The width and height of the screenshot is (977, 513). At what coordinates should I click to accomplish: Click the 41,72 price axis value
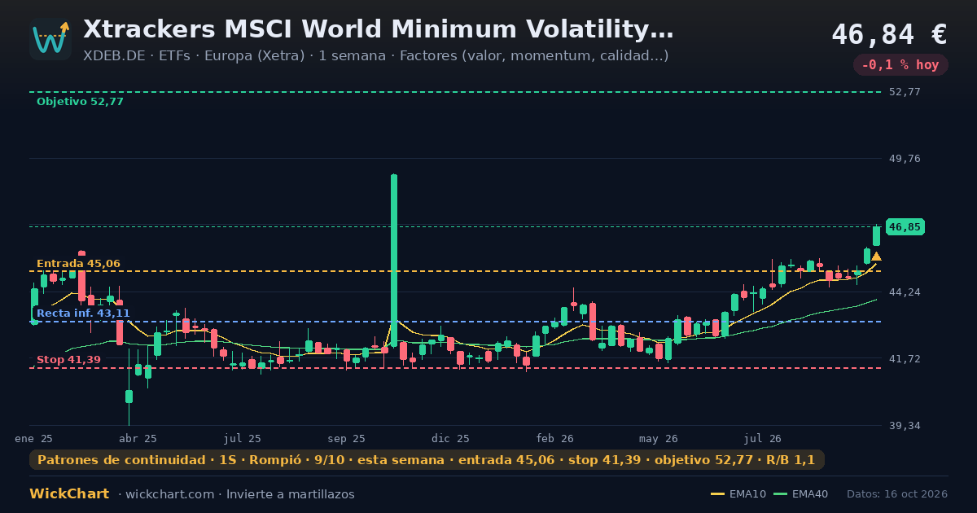pyautogui.click(x=905, y=359)
